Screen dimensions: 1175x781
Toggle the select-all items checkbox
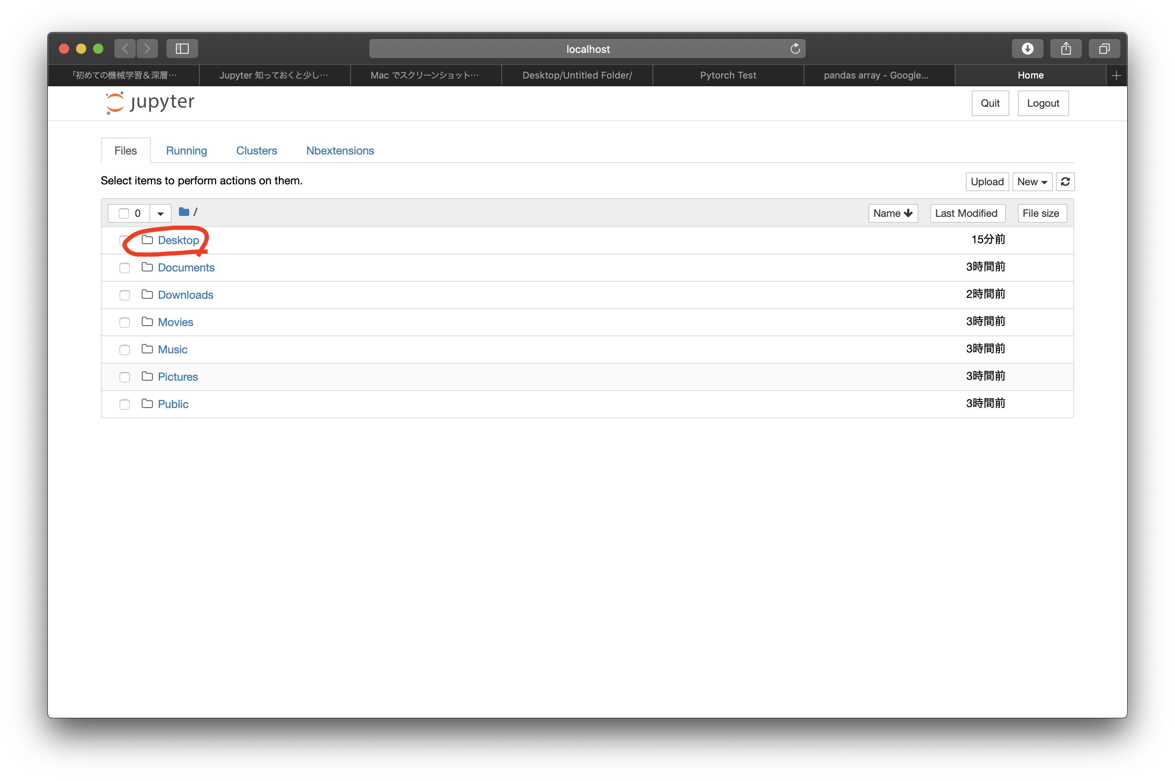click(123, 213)
